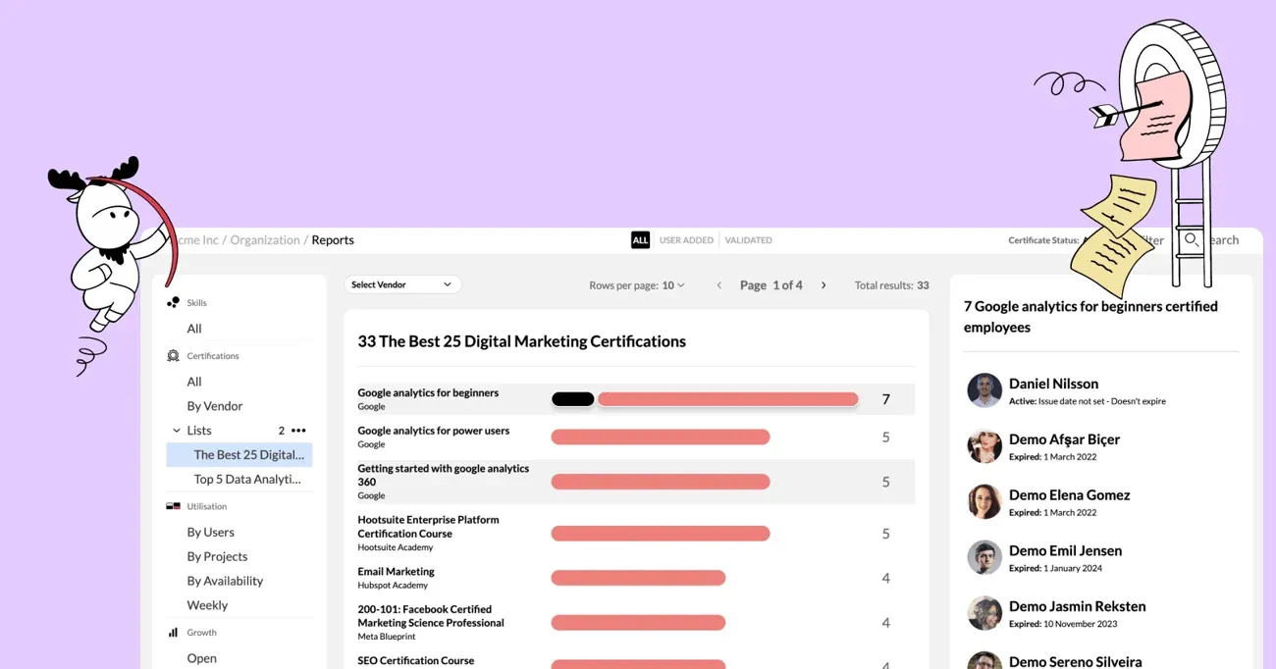Open utilisation By Projects

tap(217, 557)
